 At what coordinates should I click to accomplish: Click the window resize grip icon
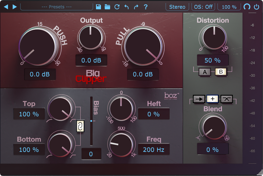click(x=260, y=172)
